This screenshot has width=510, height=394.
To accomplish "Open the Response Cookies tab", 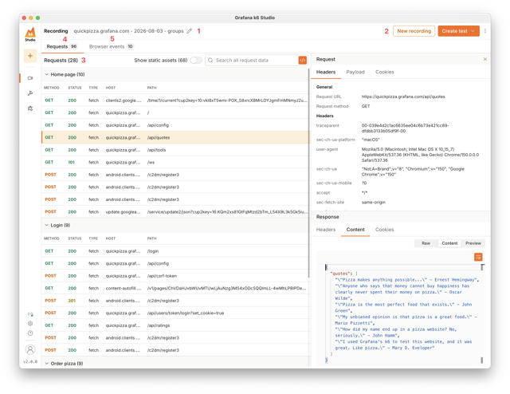I will [x=384, y=230].
